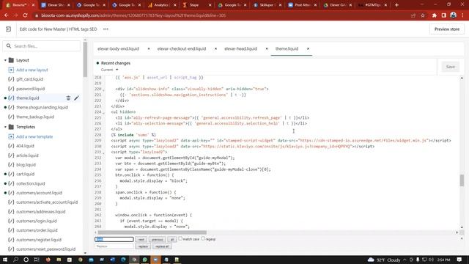
Task: Click the code editor horizontal scrollbar thumb
Action: pos(152,232)
